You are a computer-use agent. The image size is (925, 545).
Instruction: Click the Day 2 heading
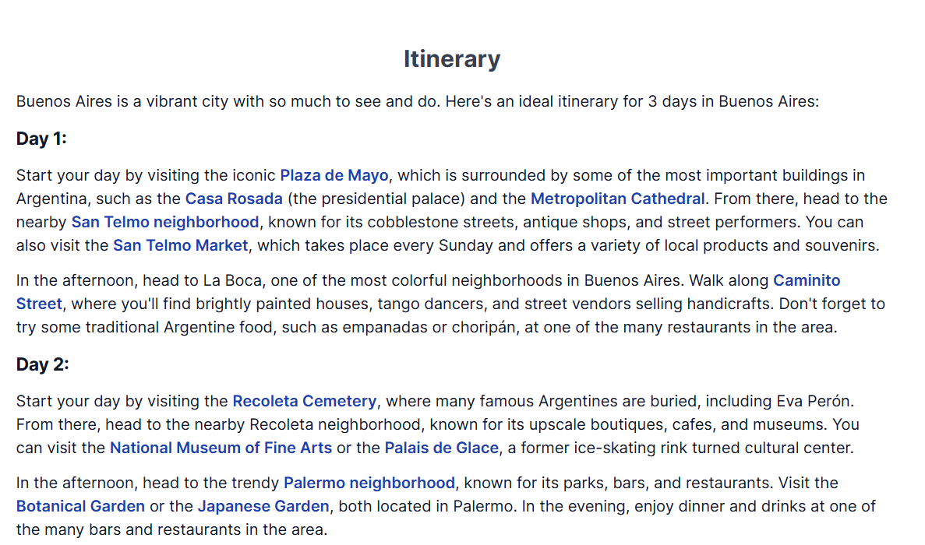43,364
